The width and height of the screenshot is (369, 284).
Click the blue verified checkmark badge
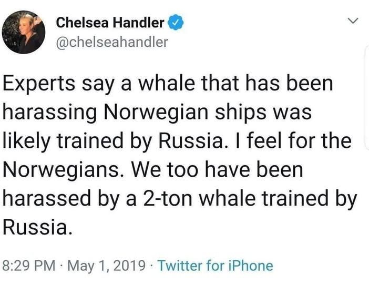pyautogui.click(x=176, y=23)
